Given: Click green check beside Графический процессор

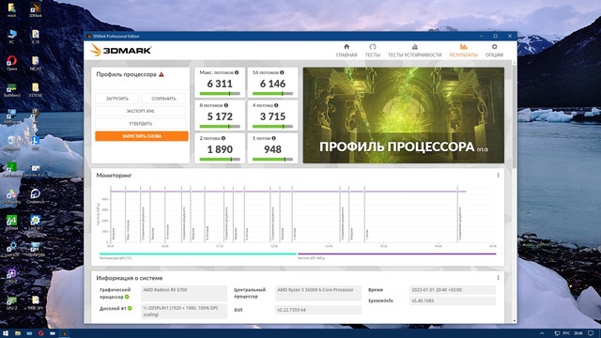Looking at the screenshot, I should pos(127,297).
